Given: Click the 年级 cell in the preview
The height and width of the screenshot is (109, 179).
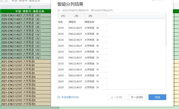Looking at the screenshot, I should coord(63,22).
